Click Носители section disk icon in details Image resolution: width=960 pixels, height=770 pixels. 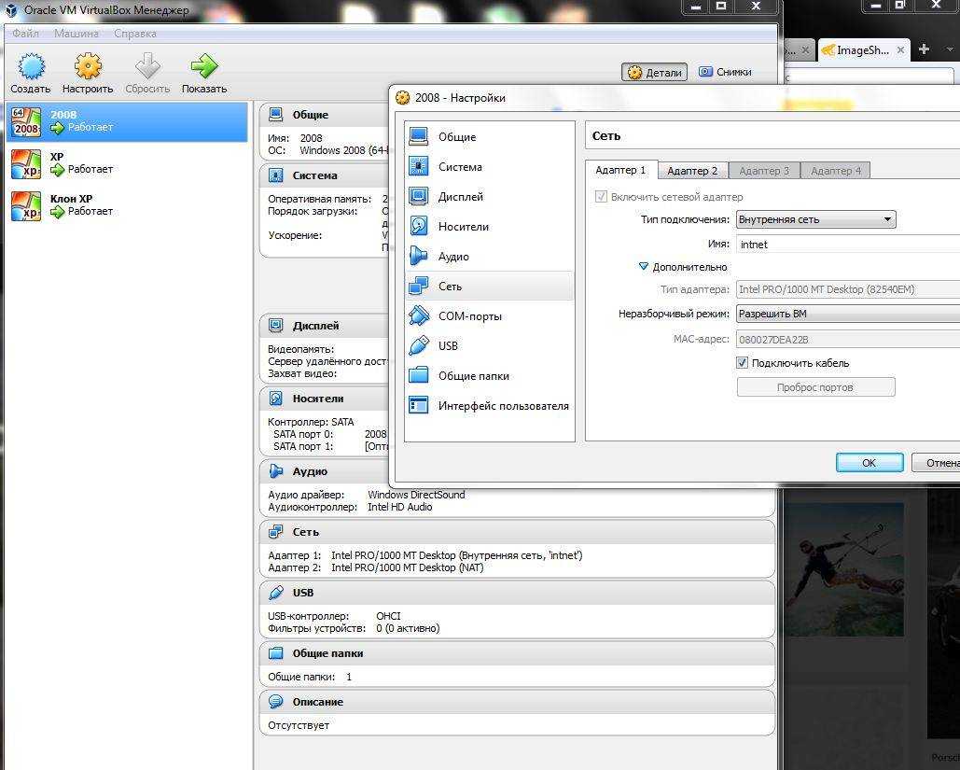click(276, 399)
